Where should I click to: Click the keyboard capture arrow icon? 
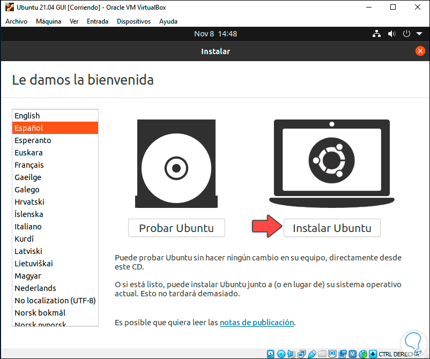[x=373, y=354]
